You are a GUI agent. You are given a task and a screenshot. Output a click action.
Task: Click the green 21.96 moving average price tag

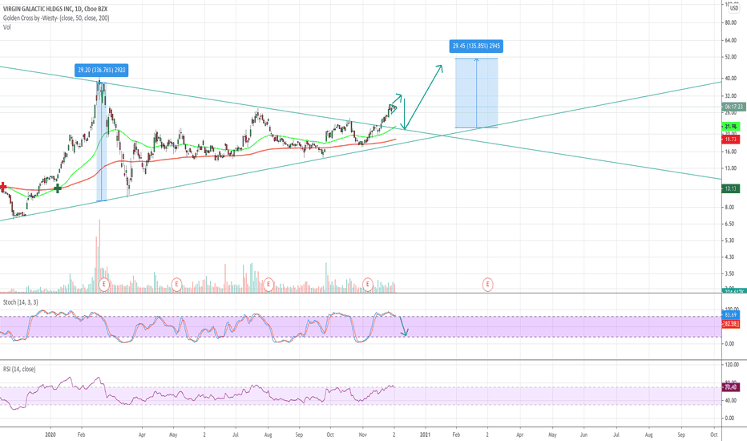731,127
